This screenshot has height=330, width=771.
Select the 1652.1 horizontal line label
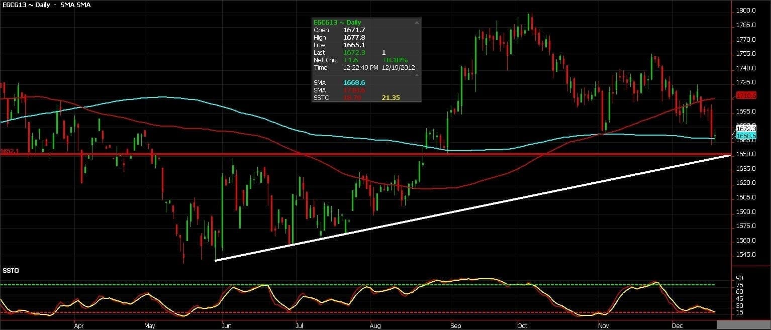(10, 151)
